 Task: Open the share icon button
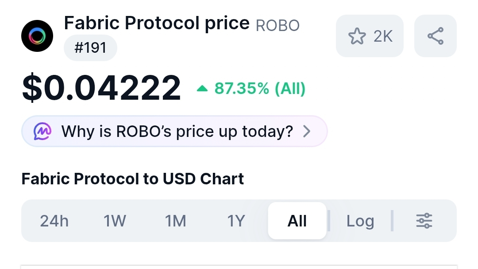[x=436, y=36]
